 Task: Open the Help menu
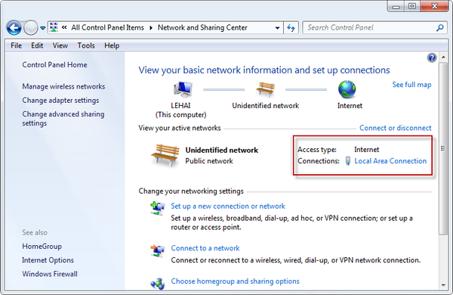tap(112, 45)
